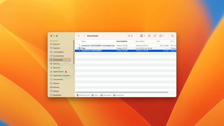224x126 pixels.
Task: Go forward with the right chevron
Action: tap(84, 36)
